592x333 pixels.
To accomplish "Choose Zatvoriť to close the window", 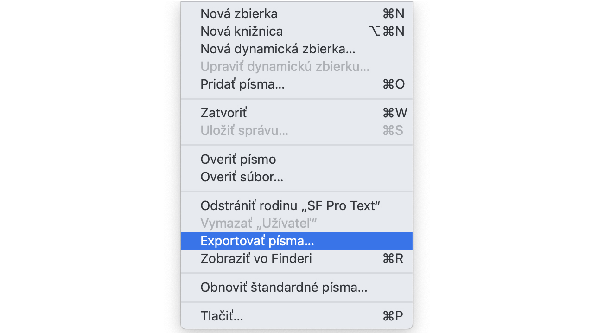I will (x=296, y=113).
